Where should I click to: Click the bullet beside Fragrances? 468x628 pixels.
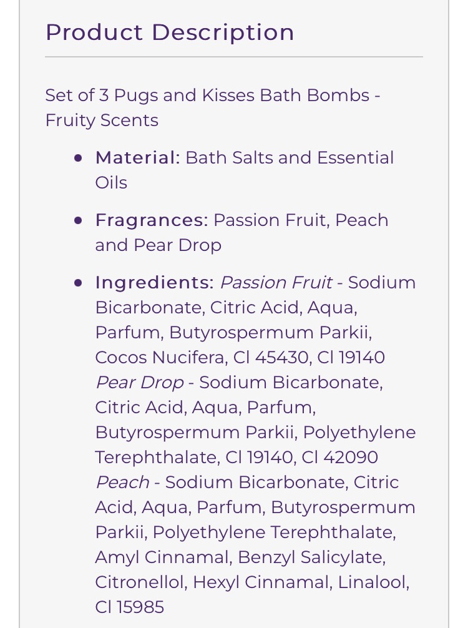coord(78,221)
